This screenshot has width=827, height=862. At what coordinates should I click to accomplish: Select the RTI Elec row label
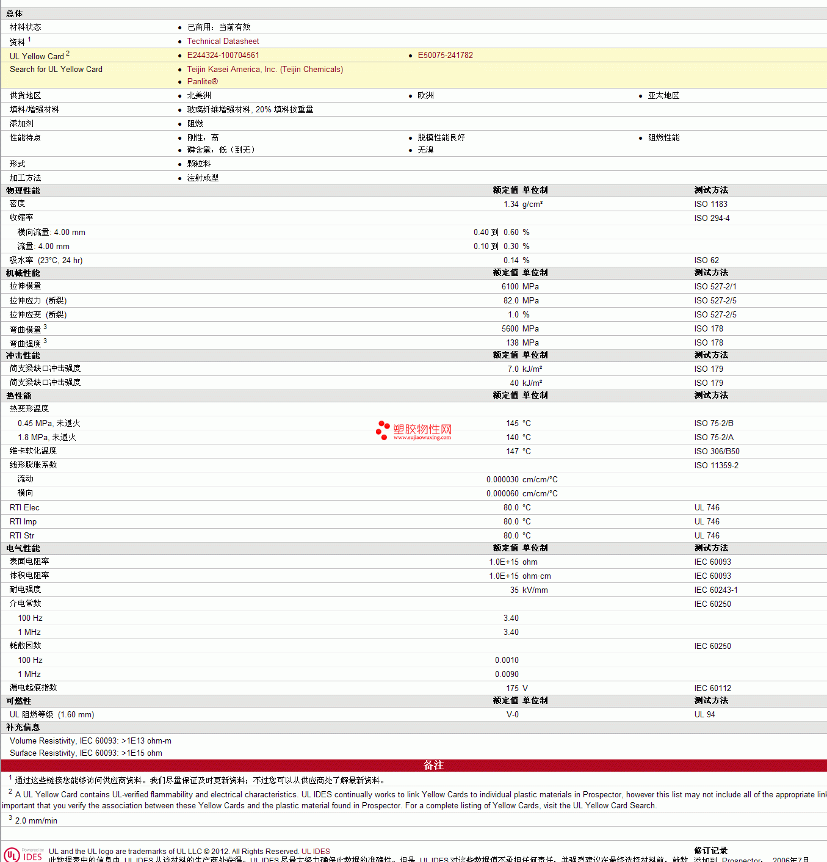[x=24, y=507]
